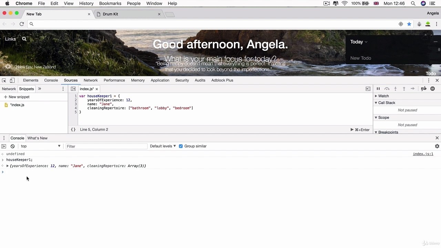441x248 pixels.
Task: Click the Wi-Fi status icon
Action: point(345,3)
